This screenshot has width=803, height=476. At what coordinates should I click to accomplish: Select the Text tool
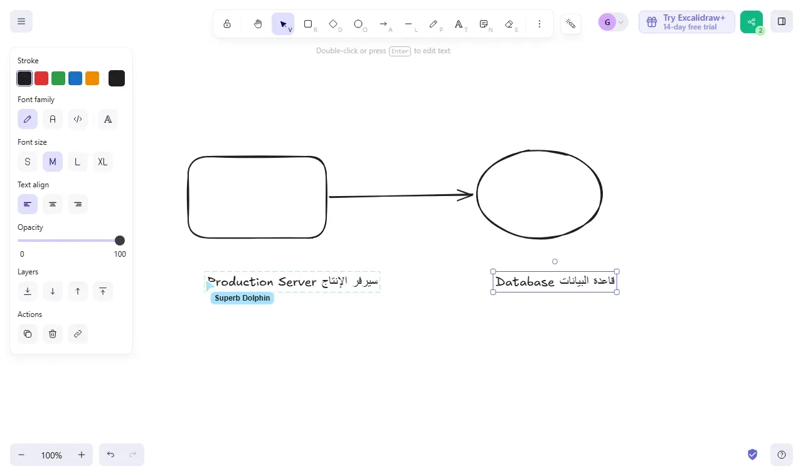(459, 24)
